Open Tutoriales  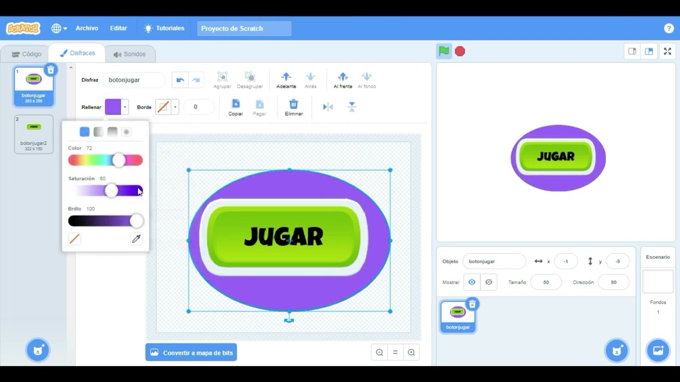(164, 28)
